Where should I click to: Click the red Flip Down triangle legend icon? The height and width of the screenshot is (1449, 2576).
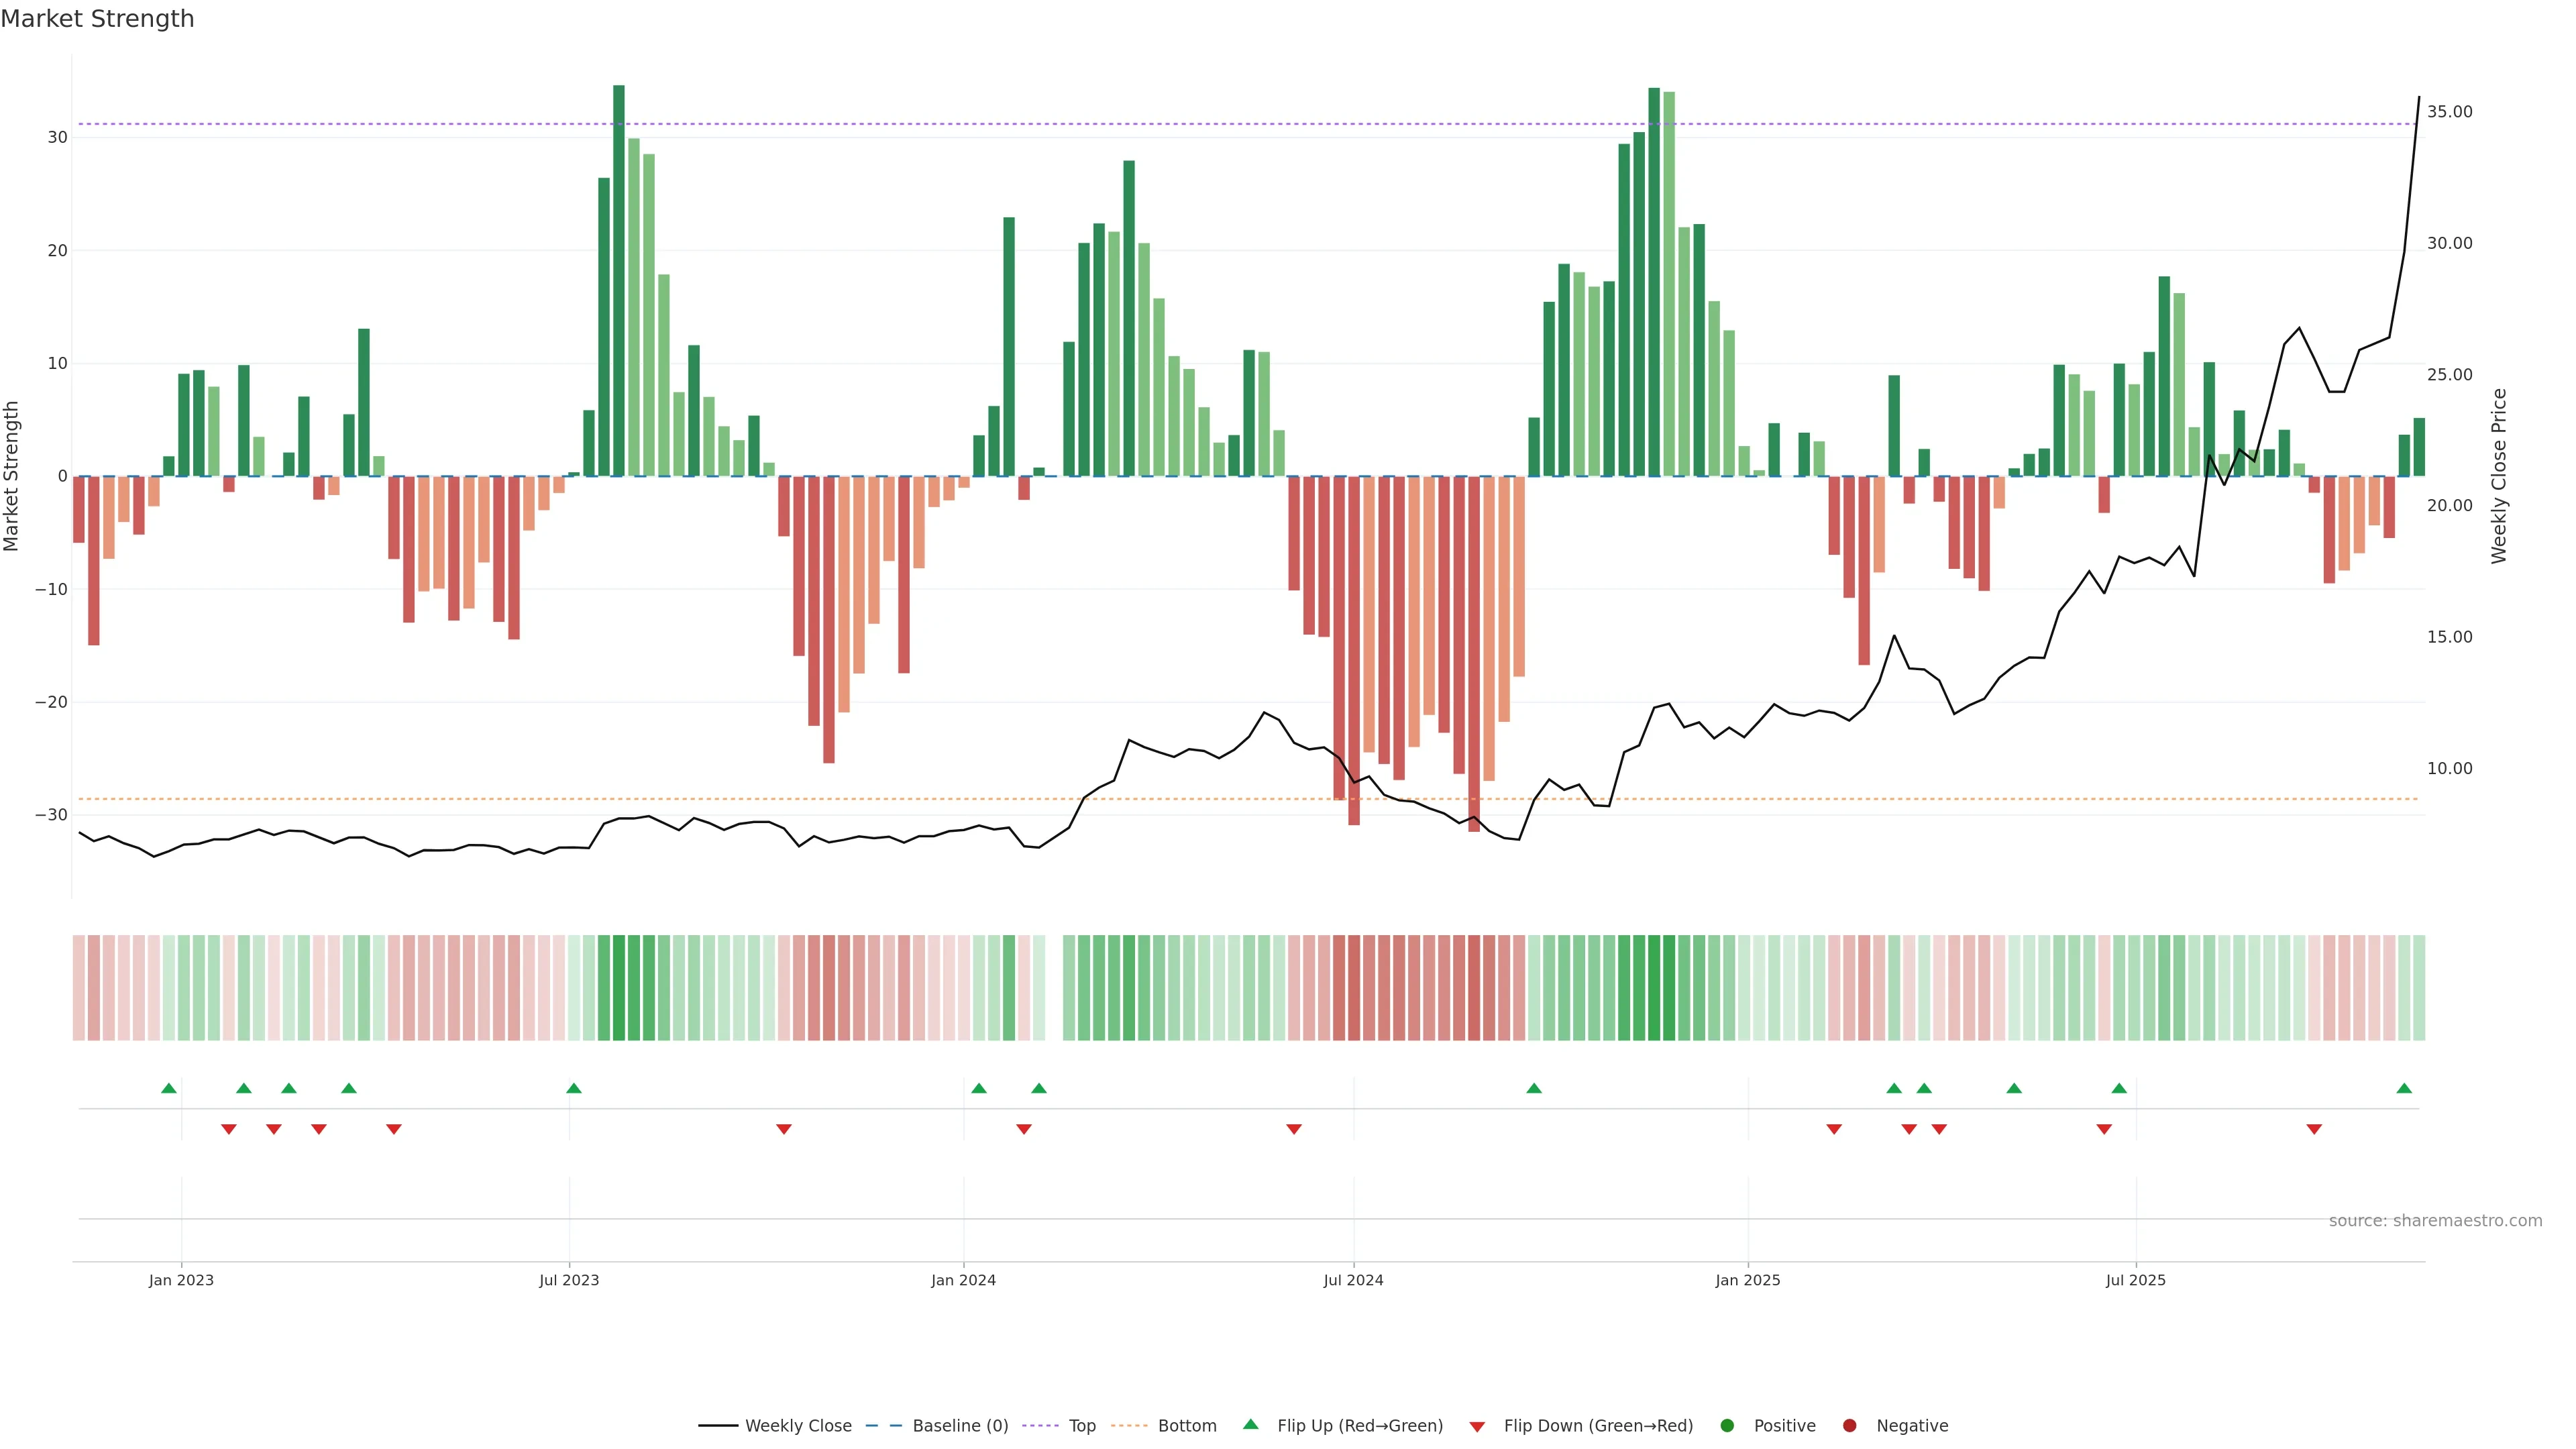point(1477,1427)
